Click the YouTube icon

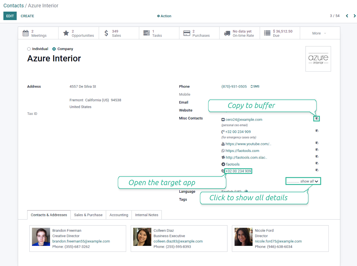point(223,144)
